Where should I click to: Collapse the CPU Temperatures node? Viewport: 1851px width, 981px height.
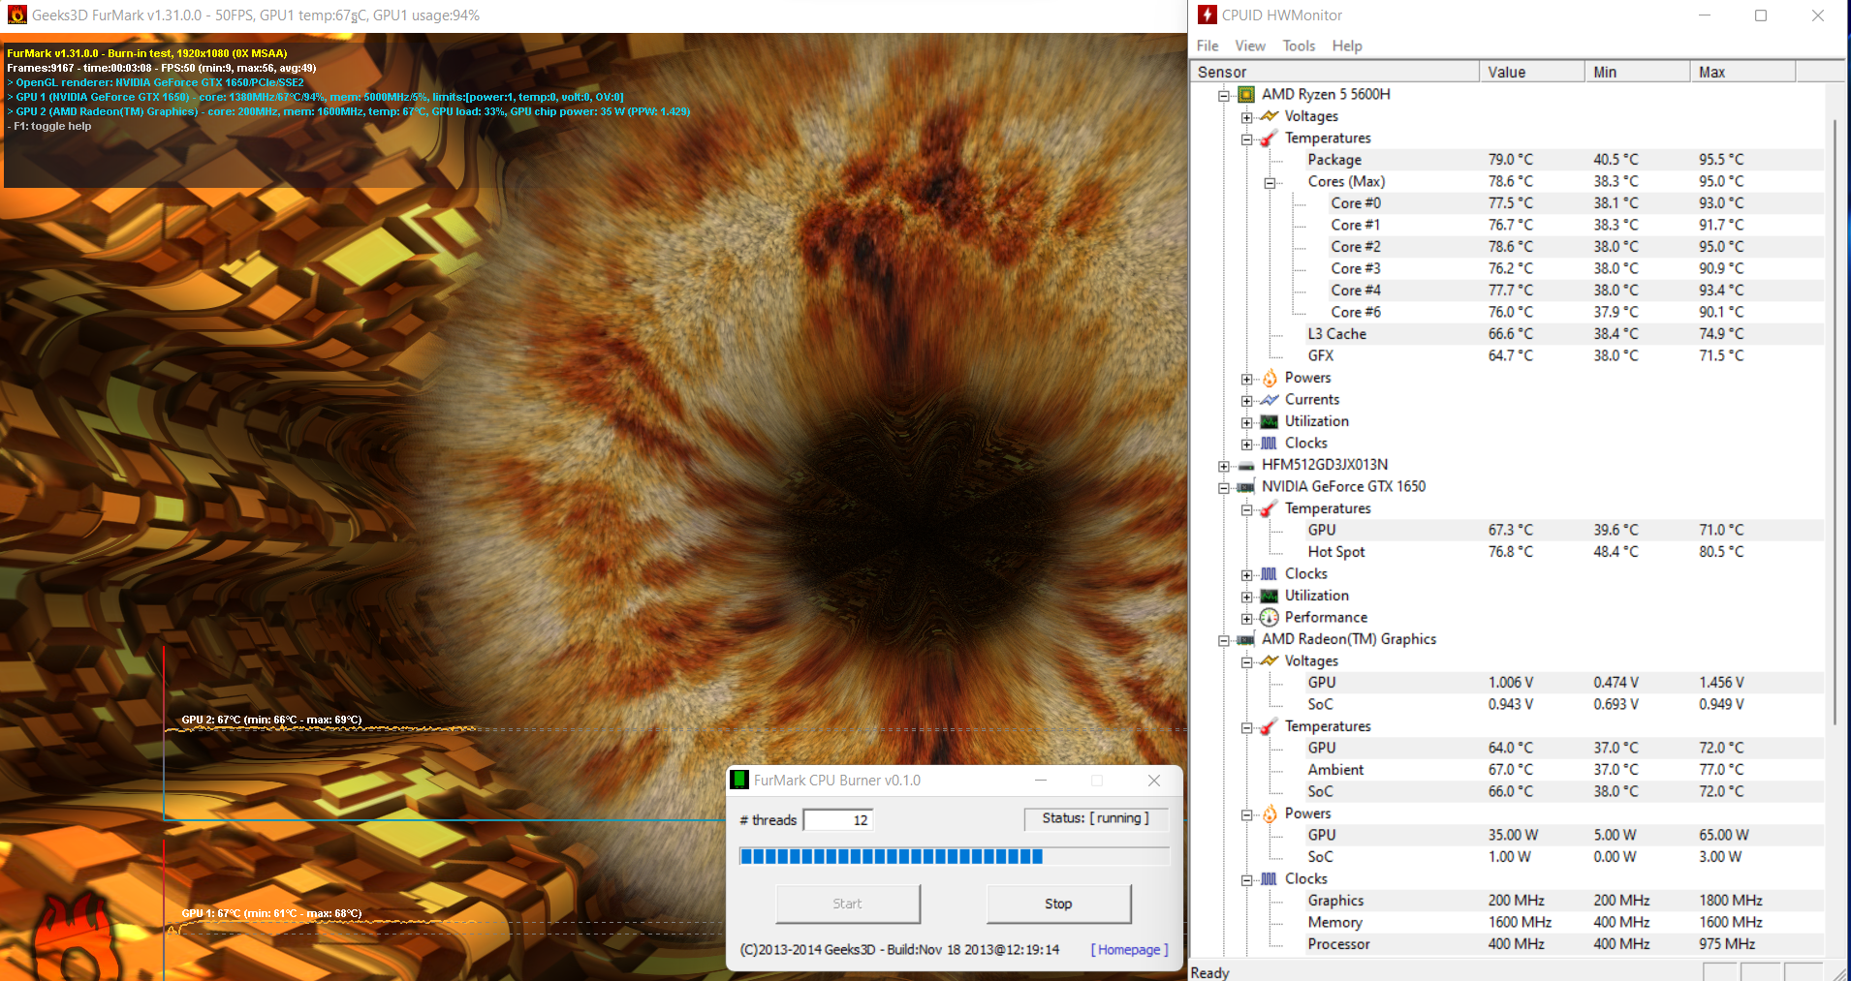click(1247, 139)
